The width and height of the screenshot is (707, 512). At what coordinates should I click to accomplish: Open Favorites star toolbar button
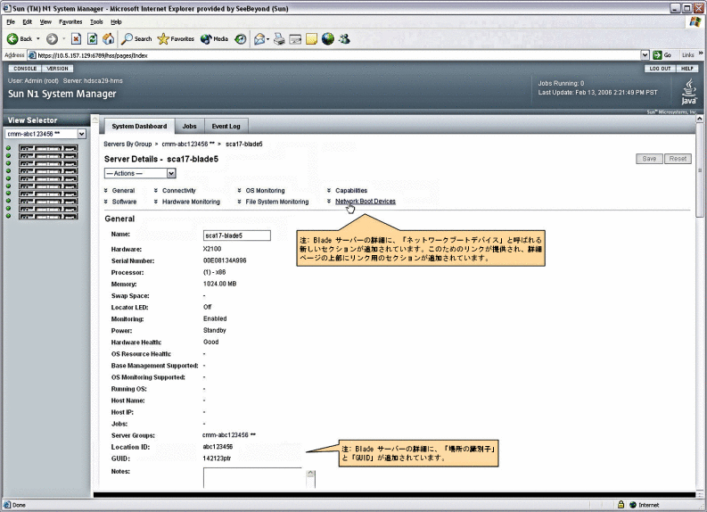point(176,39)
